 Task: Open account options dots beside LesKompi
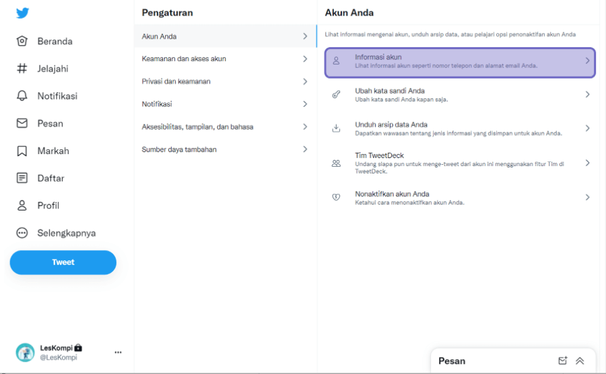point(119,352)
